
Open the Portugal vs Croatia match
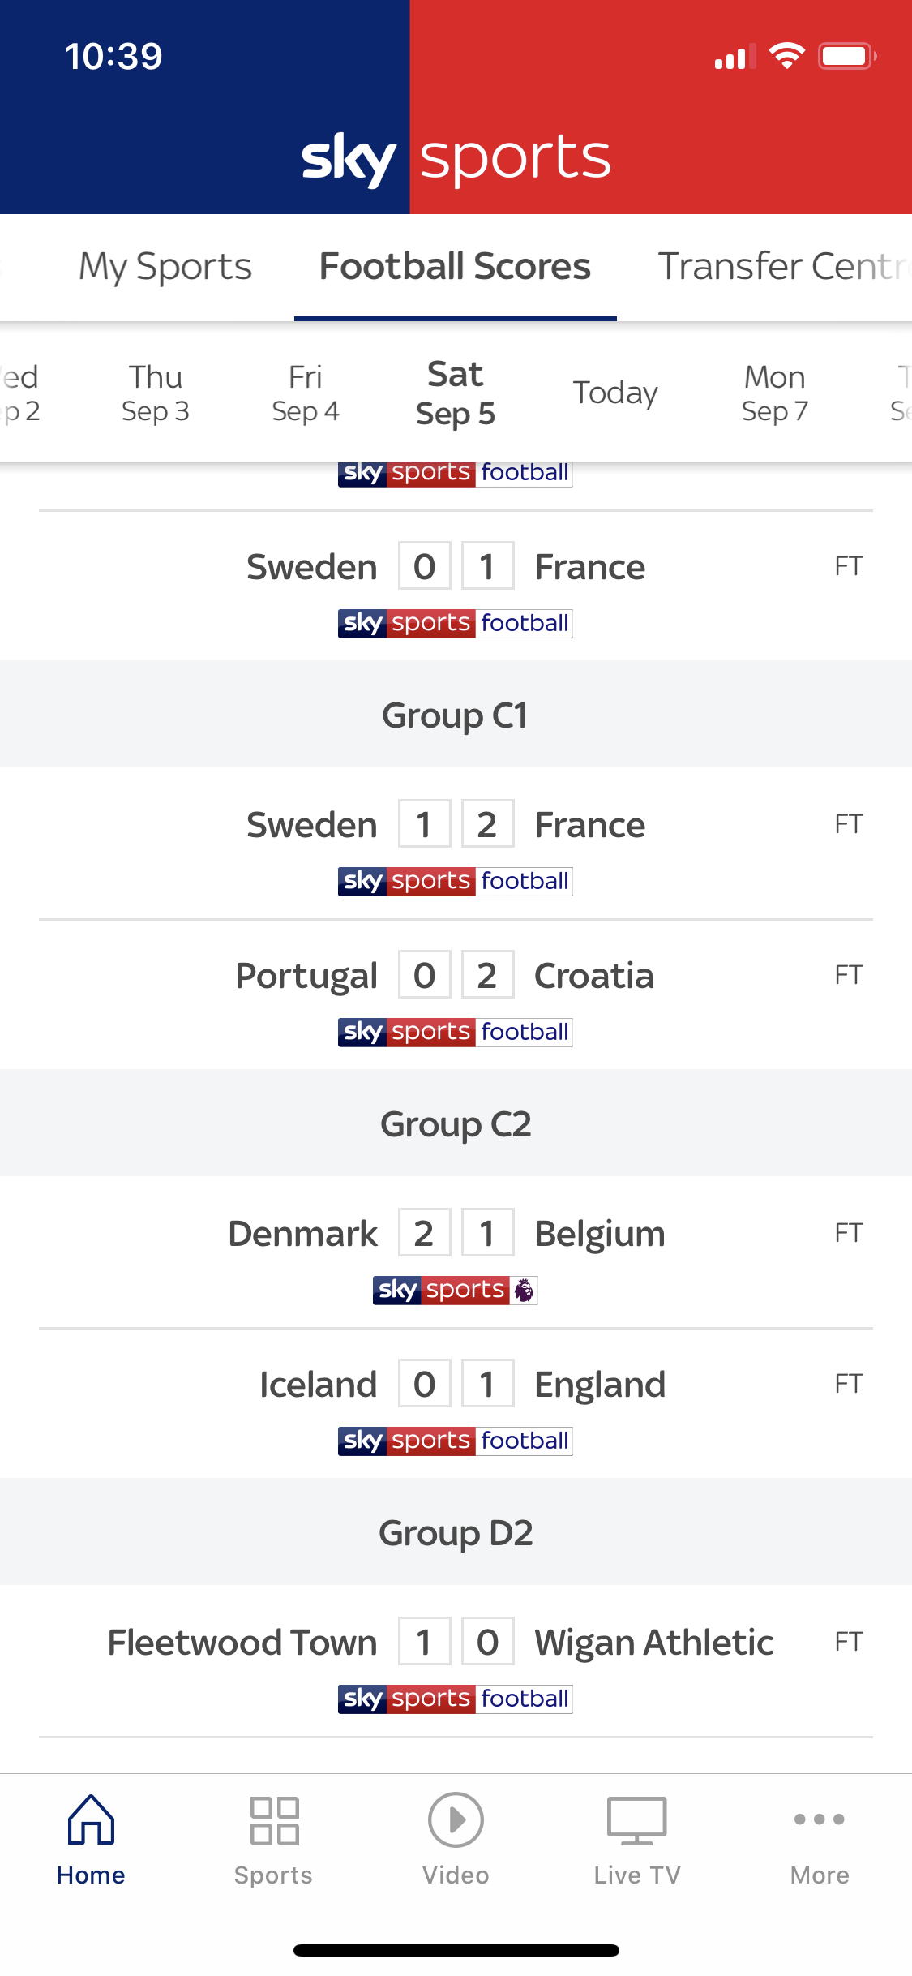pyautogui.click(x=456, y=976)
